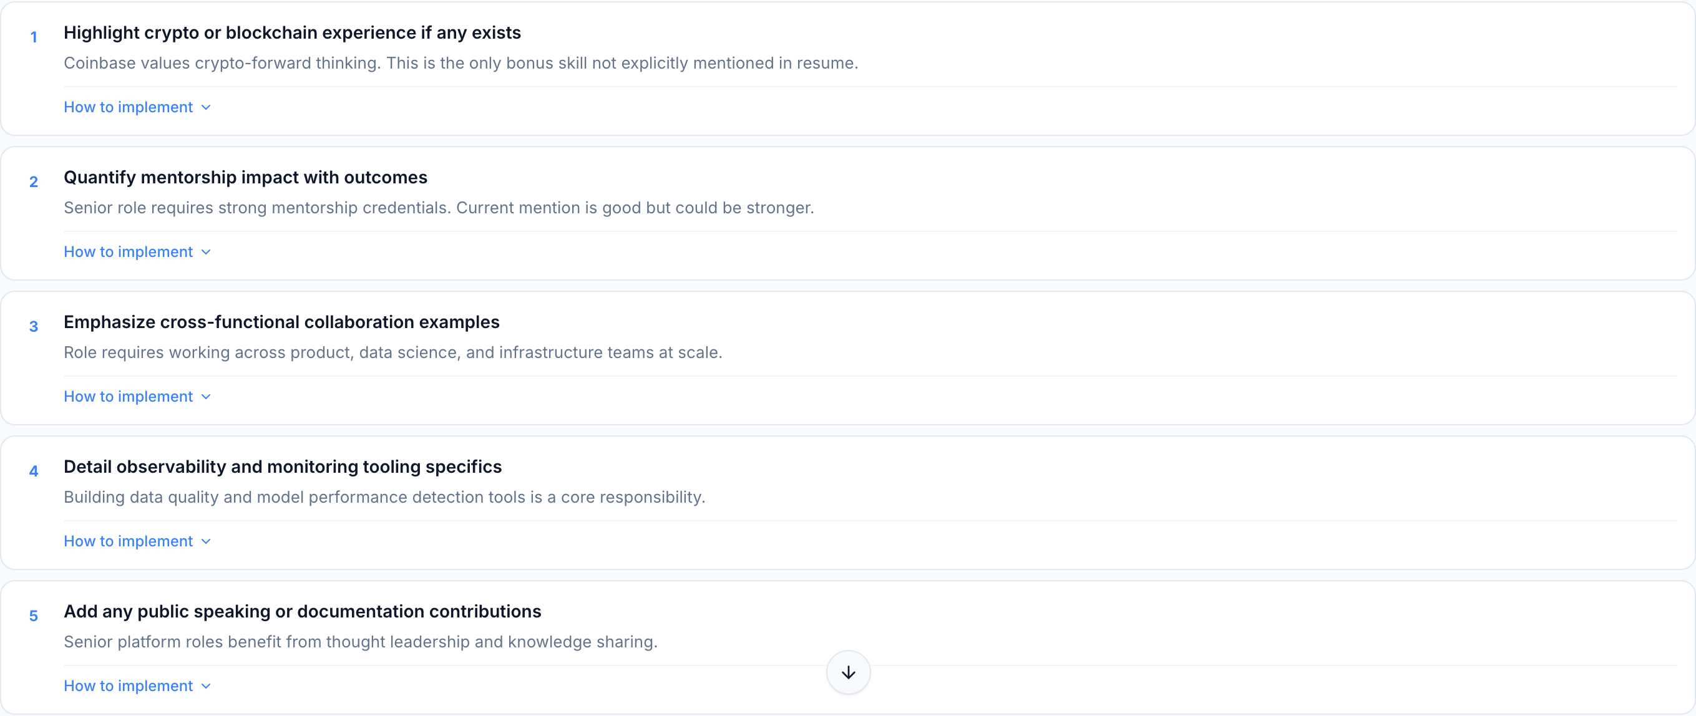Expand How to implement for cross-functional collaboration

tap(137, 397)
